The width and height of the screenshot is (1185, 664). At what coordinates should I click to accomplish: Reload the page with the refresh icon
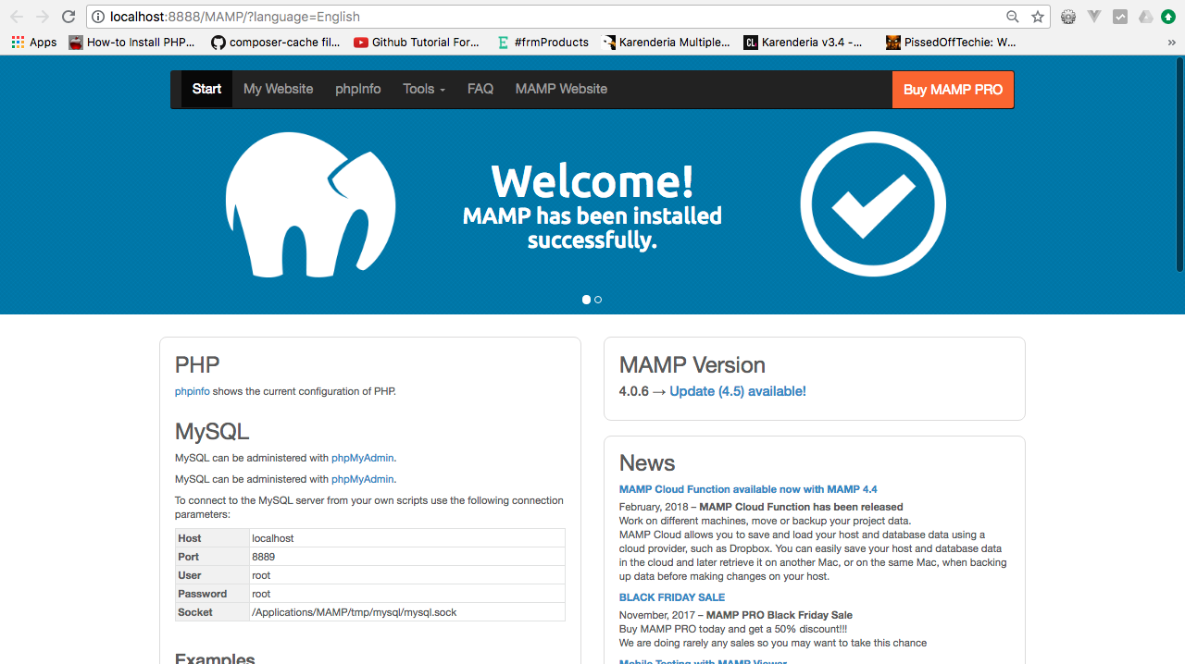pos(69,17)
